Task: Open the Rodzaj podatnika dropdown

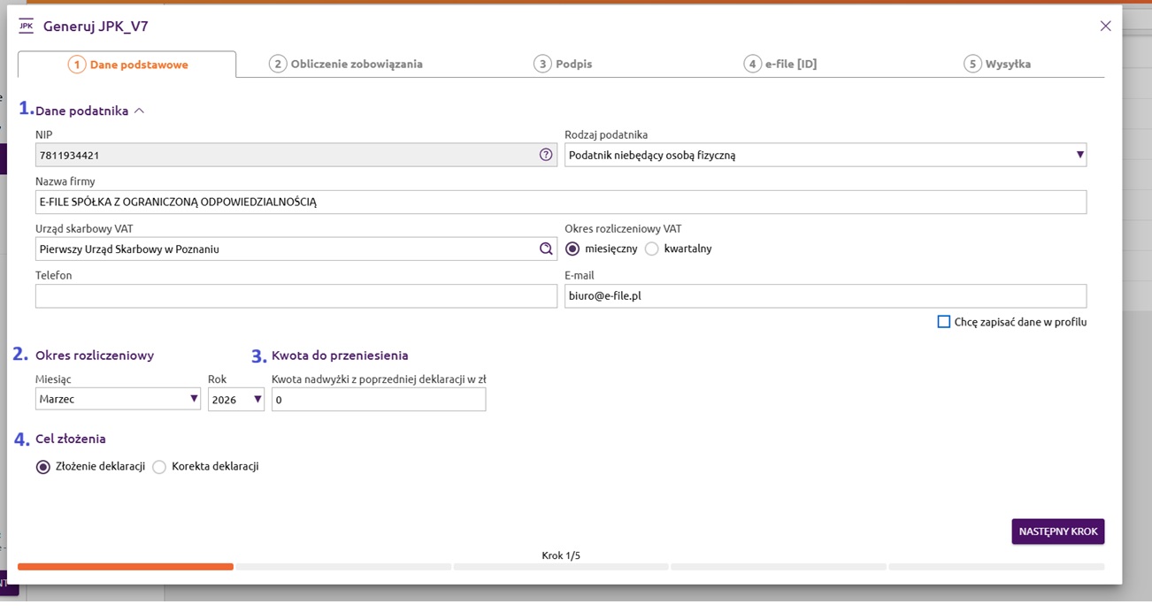Action: click(x=825, y=155)
